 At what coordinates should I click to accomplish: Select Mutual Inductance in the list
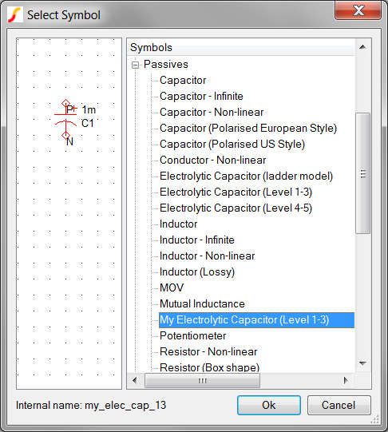(202, 304)
